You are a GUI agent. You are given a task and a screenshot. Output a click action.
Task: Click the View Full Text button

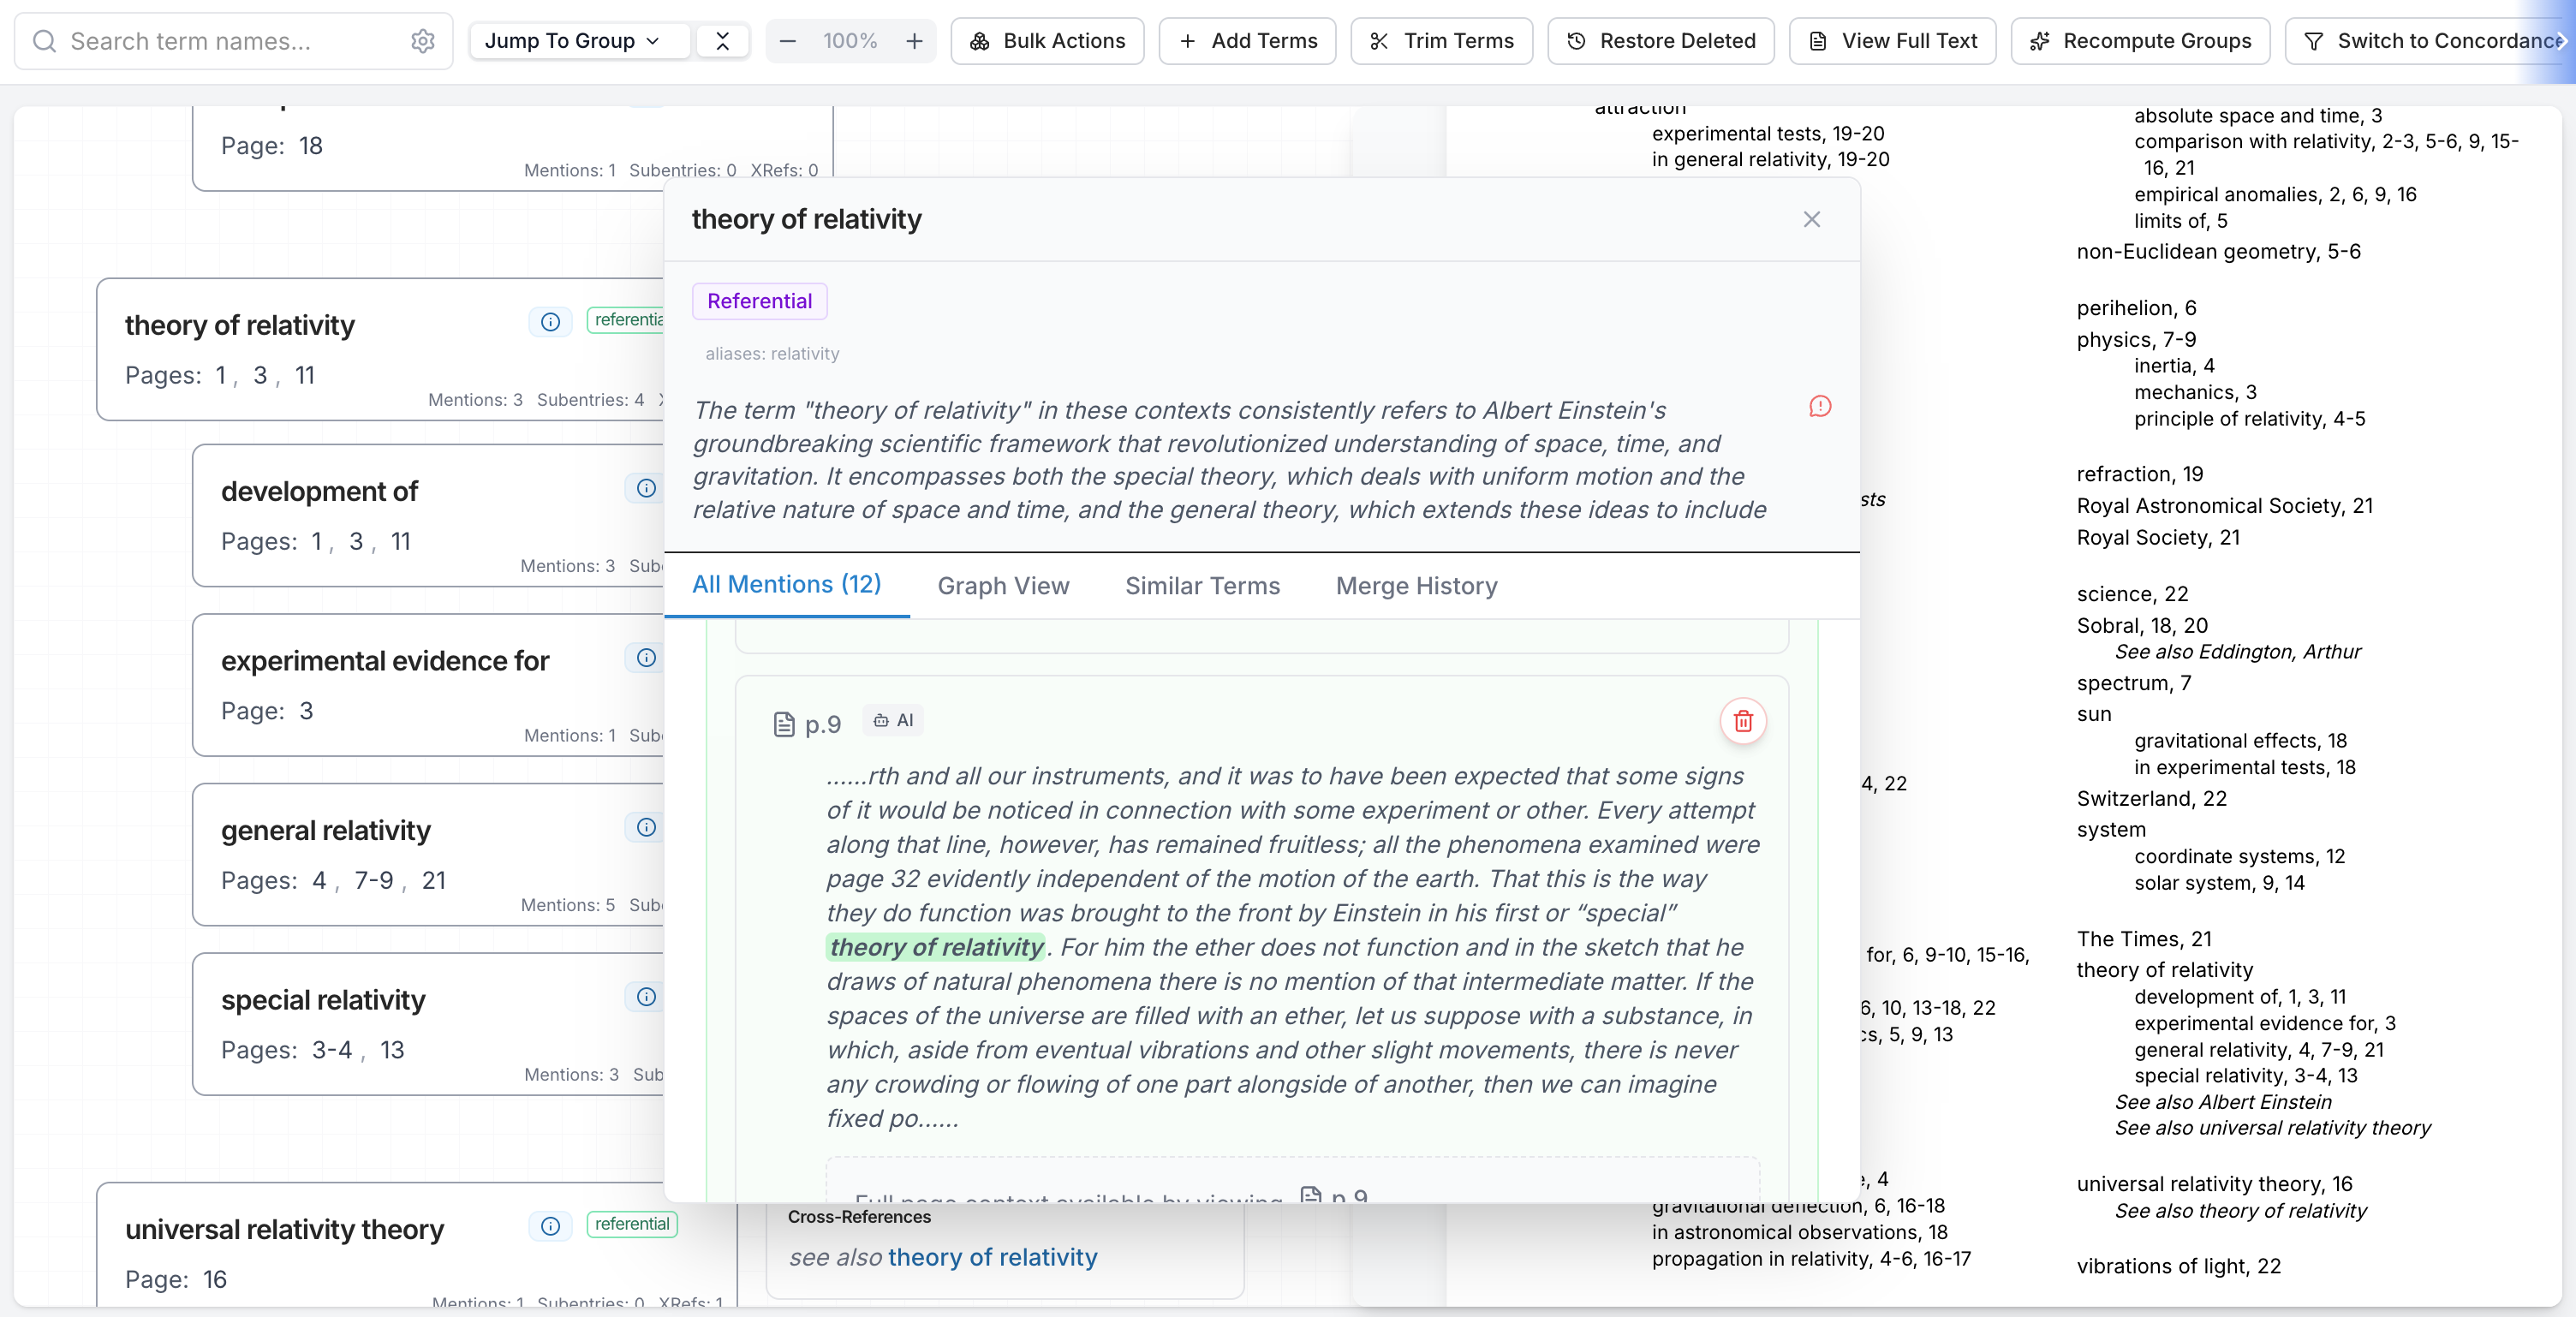coord(1891,41)
